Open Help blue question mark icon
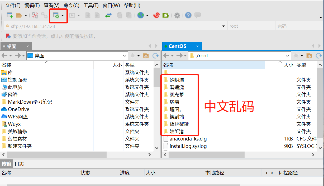The width and height of the screenshot is (324, 186). 188,15
